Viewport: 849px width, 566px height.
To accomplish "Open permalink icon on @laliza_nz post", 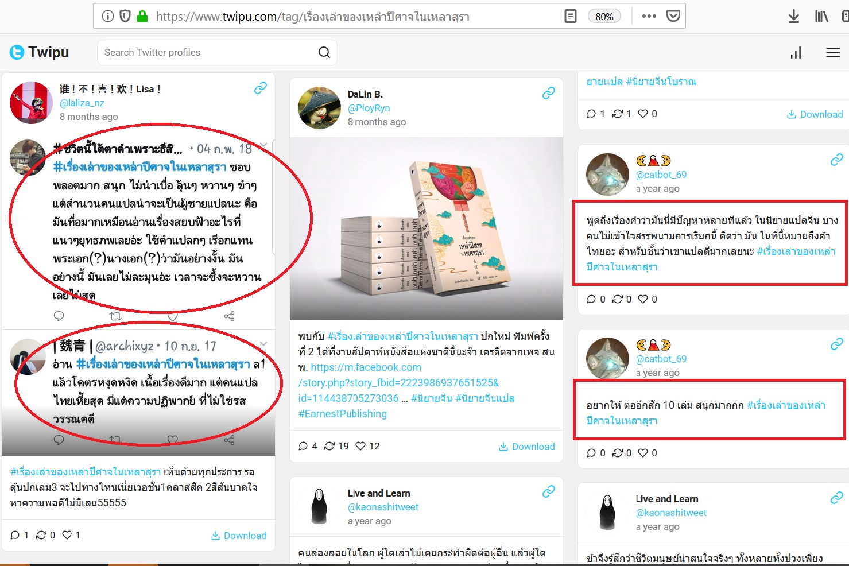I will [x=261, y=88].
